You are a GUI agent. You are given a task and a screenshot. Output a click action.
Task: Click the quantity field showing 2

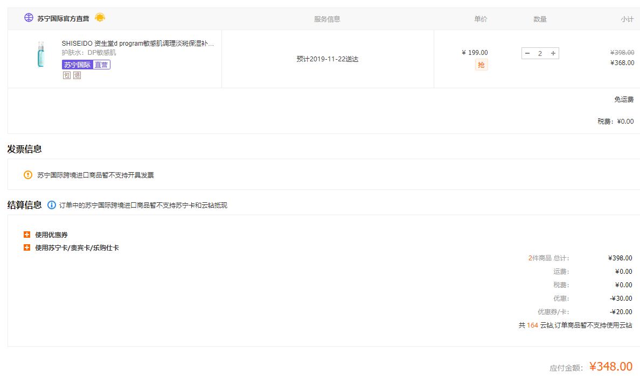click(540, 53)
